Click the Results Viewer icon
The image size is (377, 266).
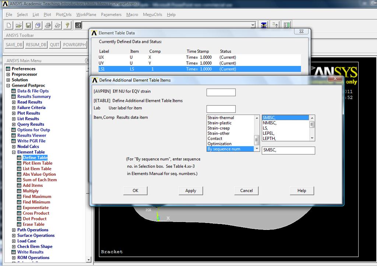(x=14, y=136)
